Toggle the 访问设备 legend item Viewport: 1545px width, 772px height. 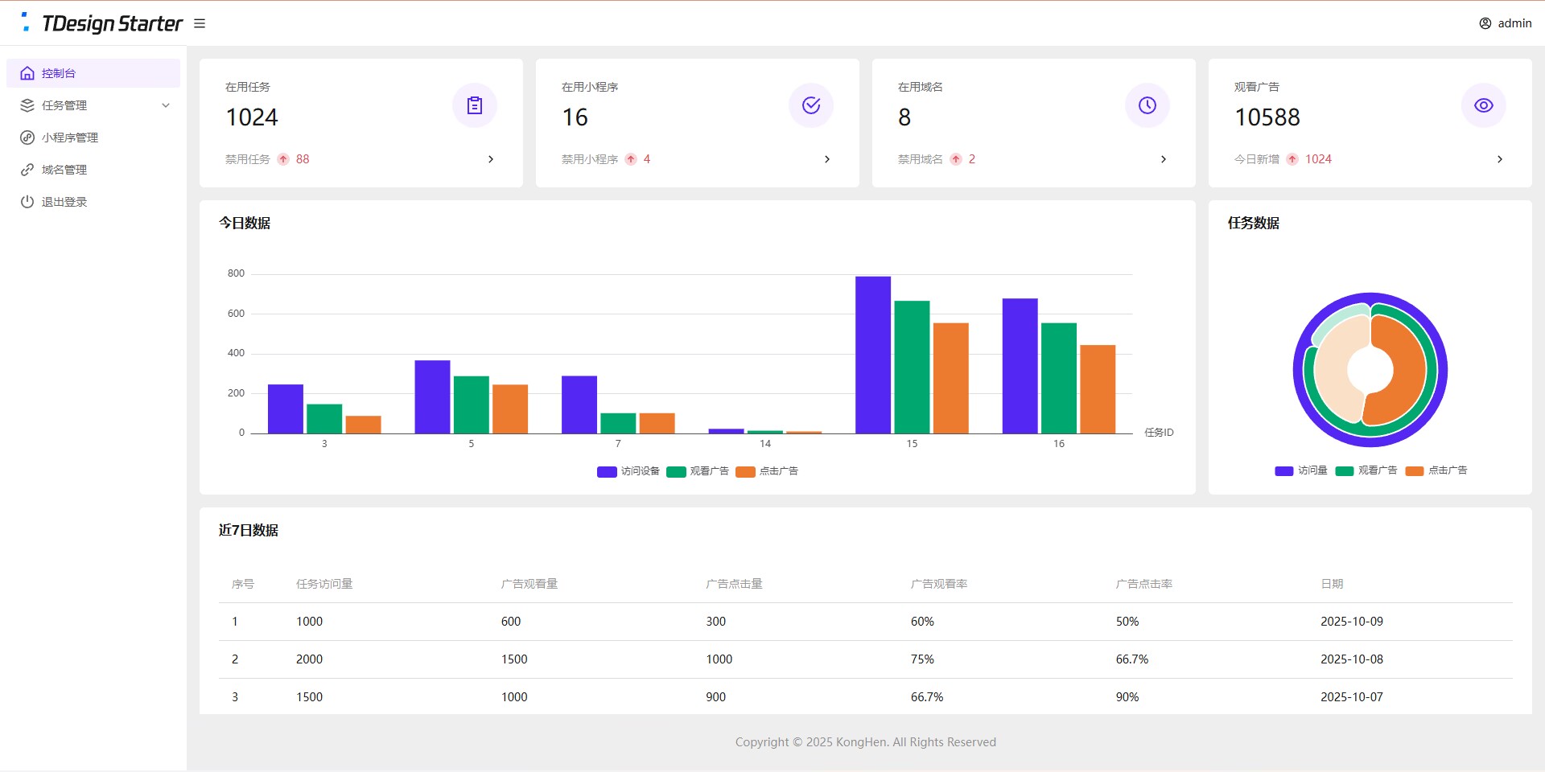pos(628,471)
